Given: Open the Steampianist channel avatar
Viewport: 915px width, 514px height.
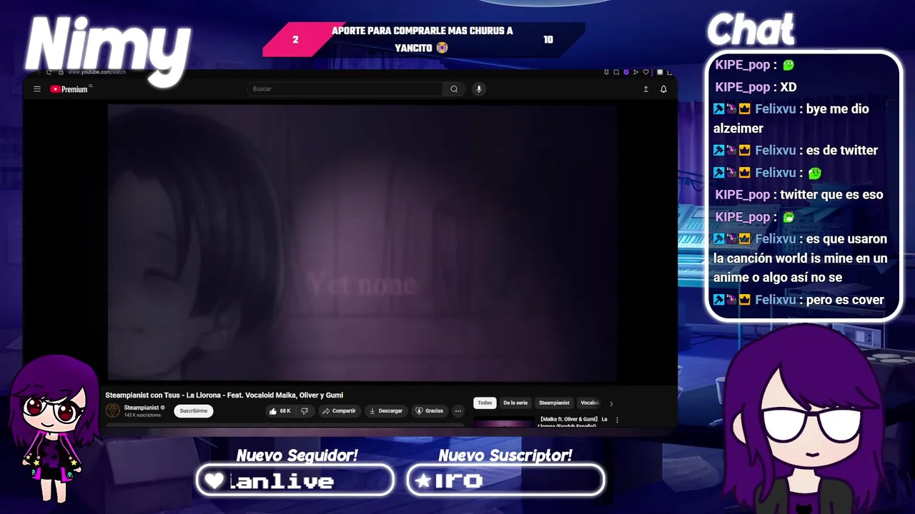Looking at the screenshot, I should point(112,410).
